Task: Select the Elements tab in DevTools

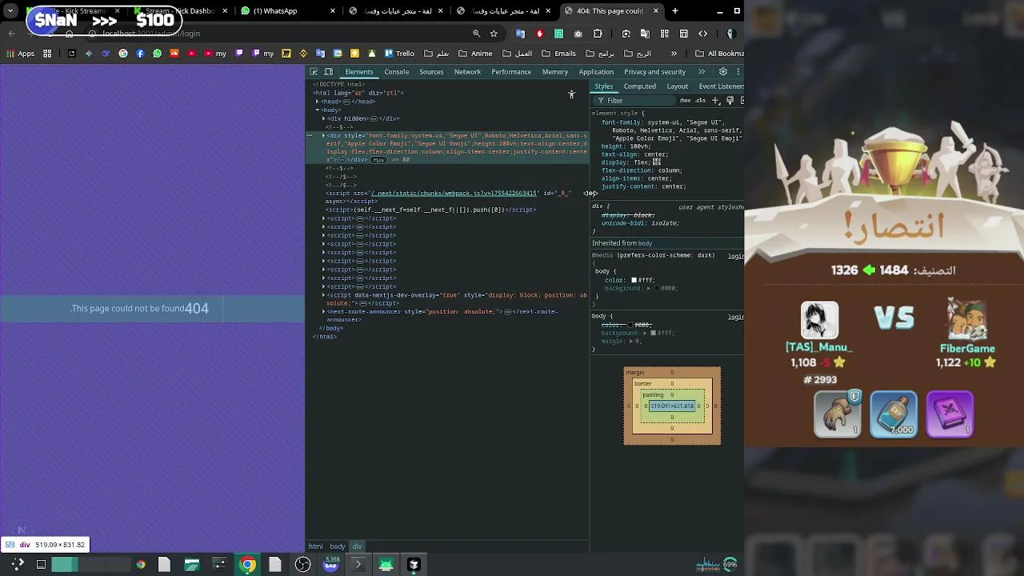Action: (x=358, y=72)
